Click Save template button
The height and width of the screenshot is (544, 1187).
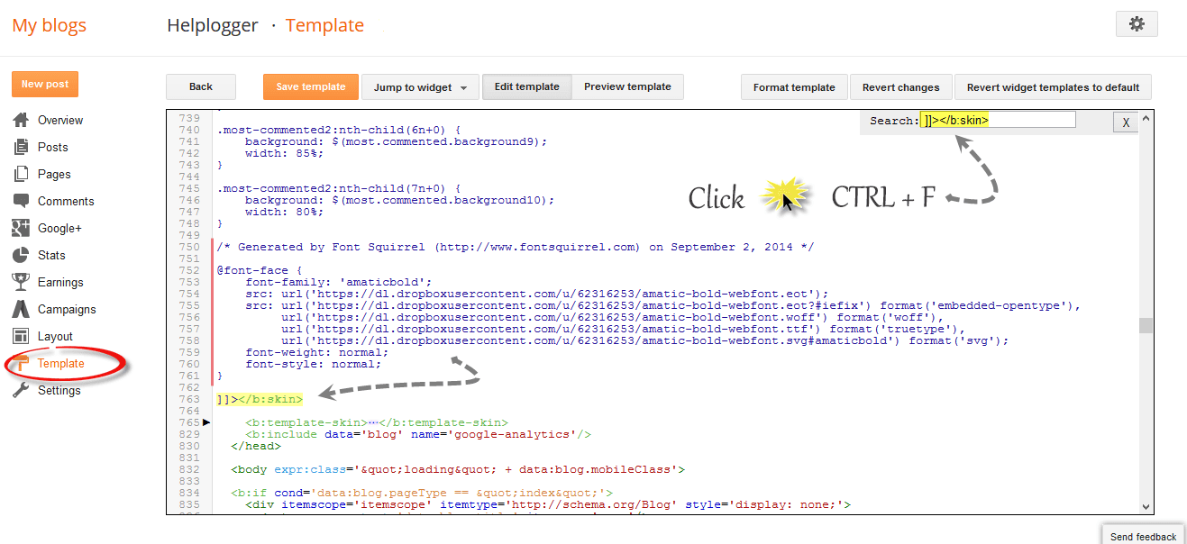tap(311, 86)
